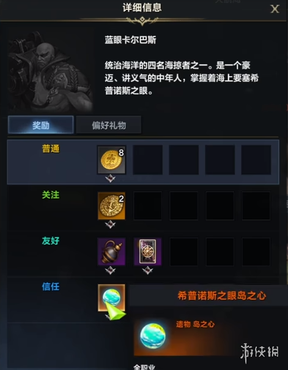Click the chevron marker under the card reward
Viewport: 288px width, 370px height.
click(147, 270)
